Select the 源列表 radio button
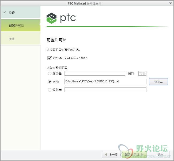Screen dimensions: 174x161 point(50,90)
